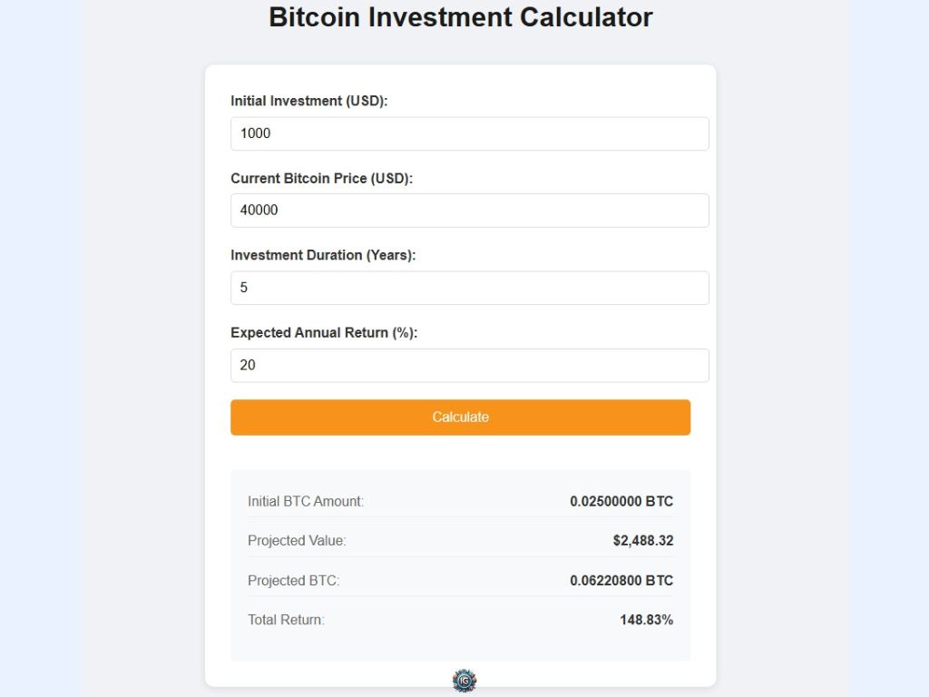Focus the Expected Annual Return field
929x697 pixels.
click(469, 365)
